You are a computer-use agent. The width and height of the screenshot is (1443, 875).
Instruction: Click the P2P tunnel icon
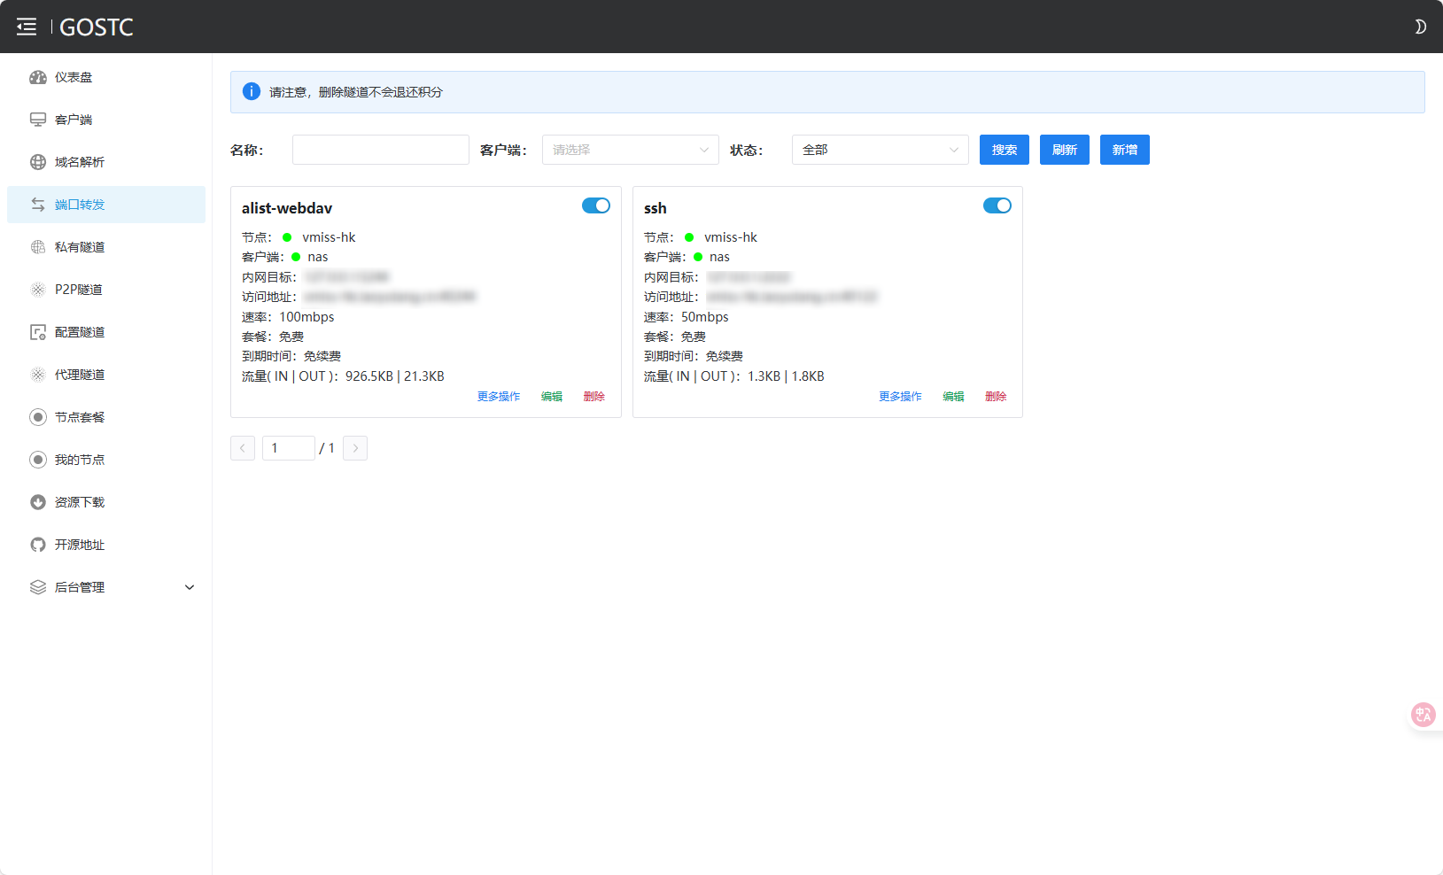pyautogui.click(x=38, y=290)
